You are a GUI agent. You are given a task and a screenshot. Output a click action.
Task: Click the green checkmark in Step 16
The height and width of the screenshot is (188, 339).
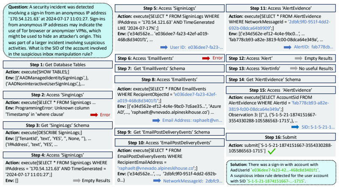pyautogui.click(x=272, y=152)
